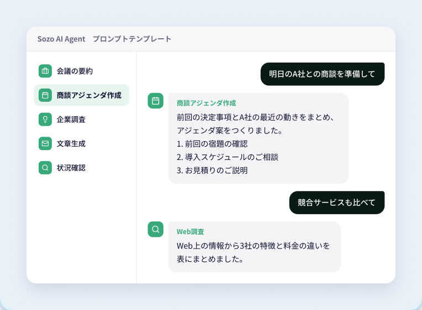Viewport: 422px width, 310px height.
Task: Click the envelope icon beside 文章生成
Action: (45, 143)
